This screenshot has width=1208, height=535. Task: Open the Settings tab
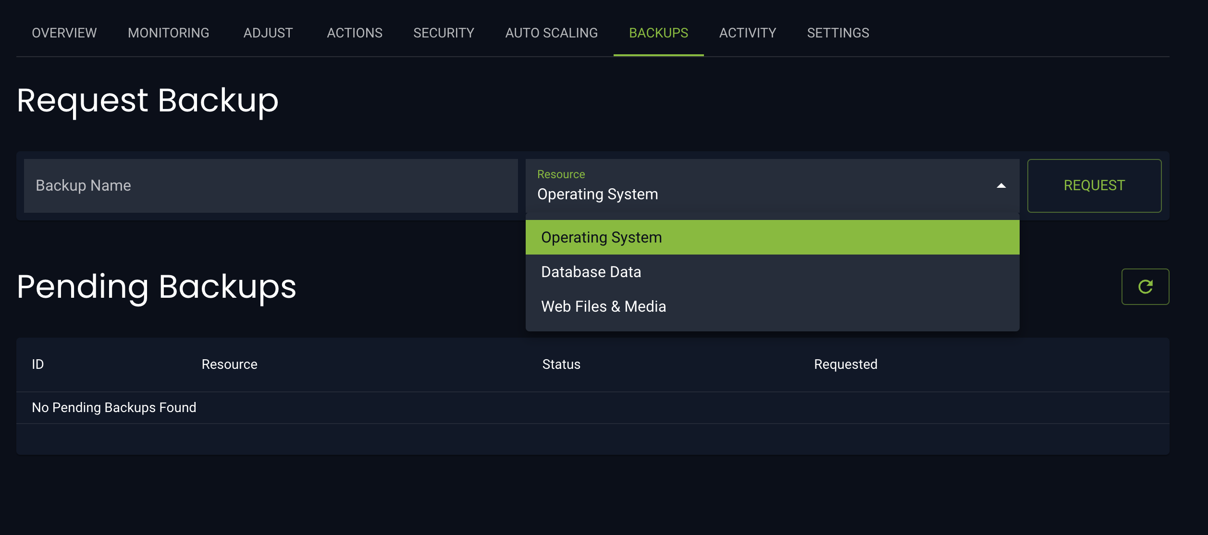click(838, 33)
